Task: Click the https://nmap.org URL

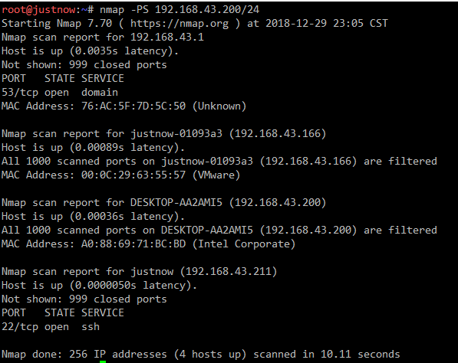Action: tap(180, 24)
